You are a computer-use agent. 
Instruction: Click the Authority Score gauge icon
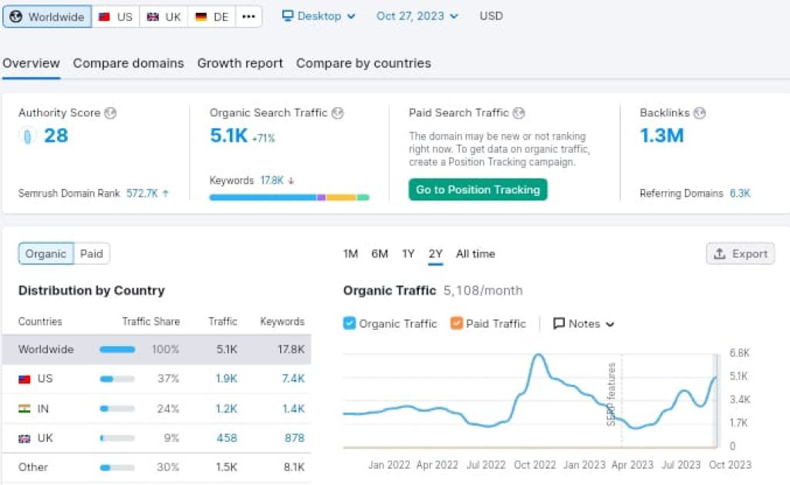pyautogui.click(x=28, y=136)
